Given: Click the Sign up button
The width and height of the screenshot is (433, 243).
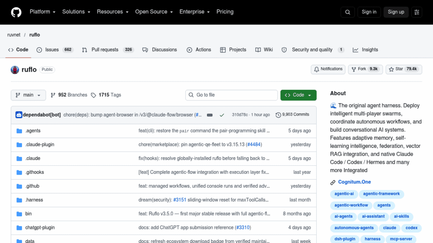Looking at the screenshot, I should tap(396, 12).
